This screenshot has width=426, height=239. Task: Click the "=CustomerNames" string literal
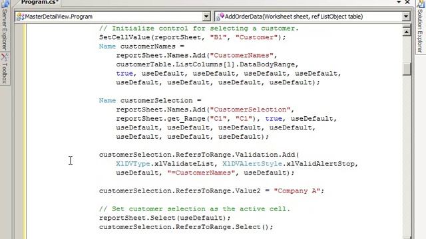201,173
